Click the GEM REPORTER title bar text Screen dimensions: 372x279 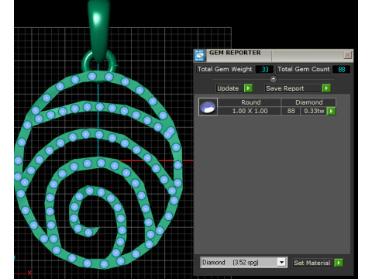(235, 53)
